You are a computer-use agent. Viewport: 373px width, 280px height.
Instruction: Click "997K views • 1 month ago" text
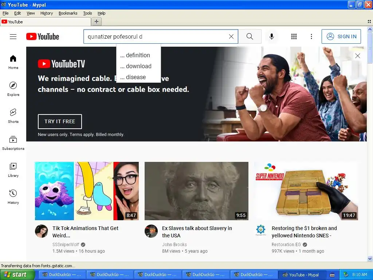[298, 251]
